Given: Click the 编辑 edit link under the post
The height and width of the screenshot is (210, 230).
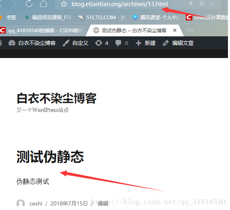Looking at the screenshot, I should coord(103,203).
